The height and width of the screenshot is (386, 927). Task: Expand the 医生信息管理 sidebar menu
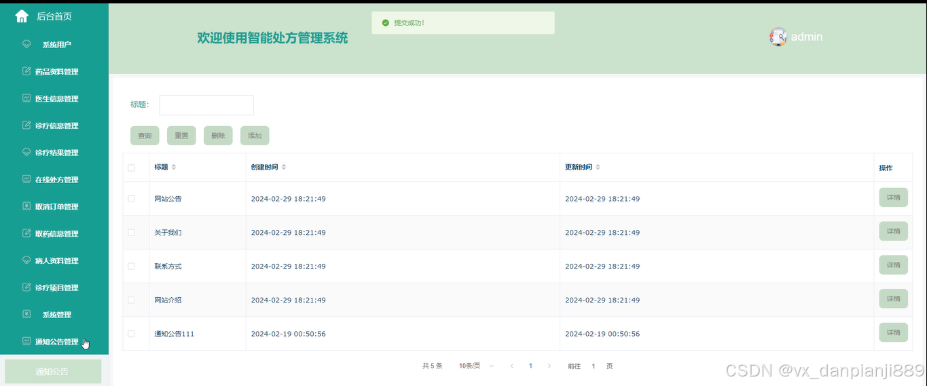click(54, 98)
